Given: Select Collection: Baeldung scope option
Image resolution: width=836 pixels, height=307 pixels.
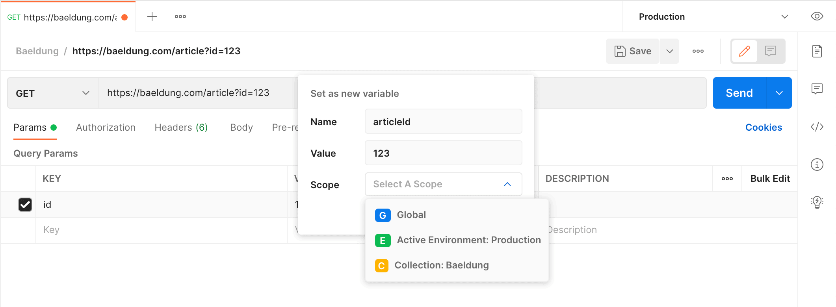Looking at the screenshot, I should [x=441, y=265].
